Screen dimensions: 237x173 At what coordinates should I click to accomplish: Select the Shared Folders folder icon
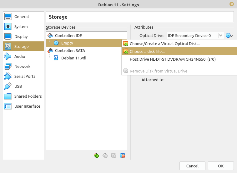pyautogui.click(x=8, y=96)
